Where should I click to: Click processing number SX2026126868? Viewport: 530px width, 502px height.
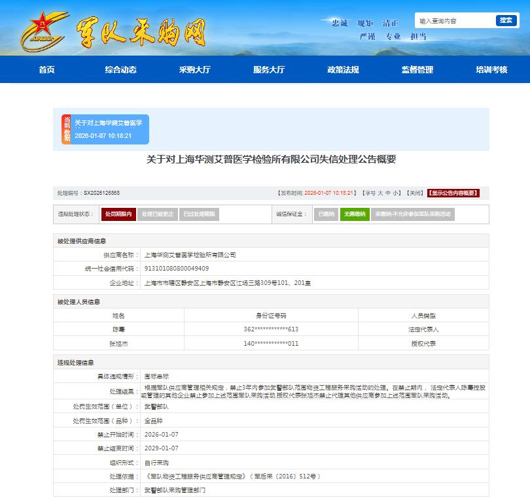click(x=101, y=193)
